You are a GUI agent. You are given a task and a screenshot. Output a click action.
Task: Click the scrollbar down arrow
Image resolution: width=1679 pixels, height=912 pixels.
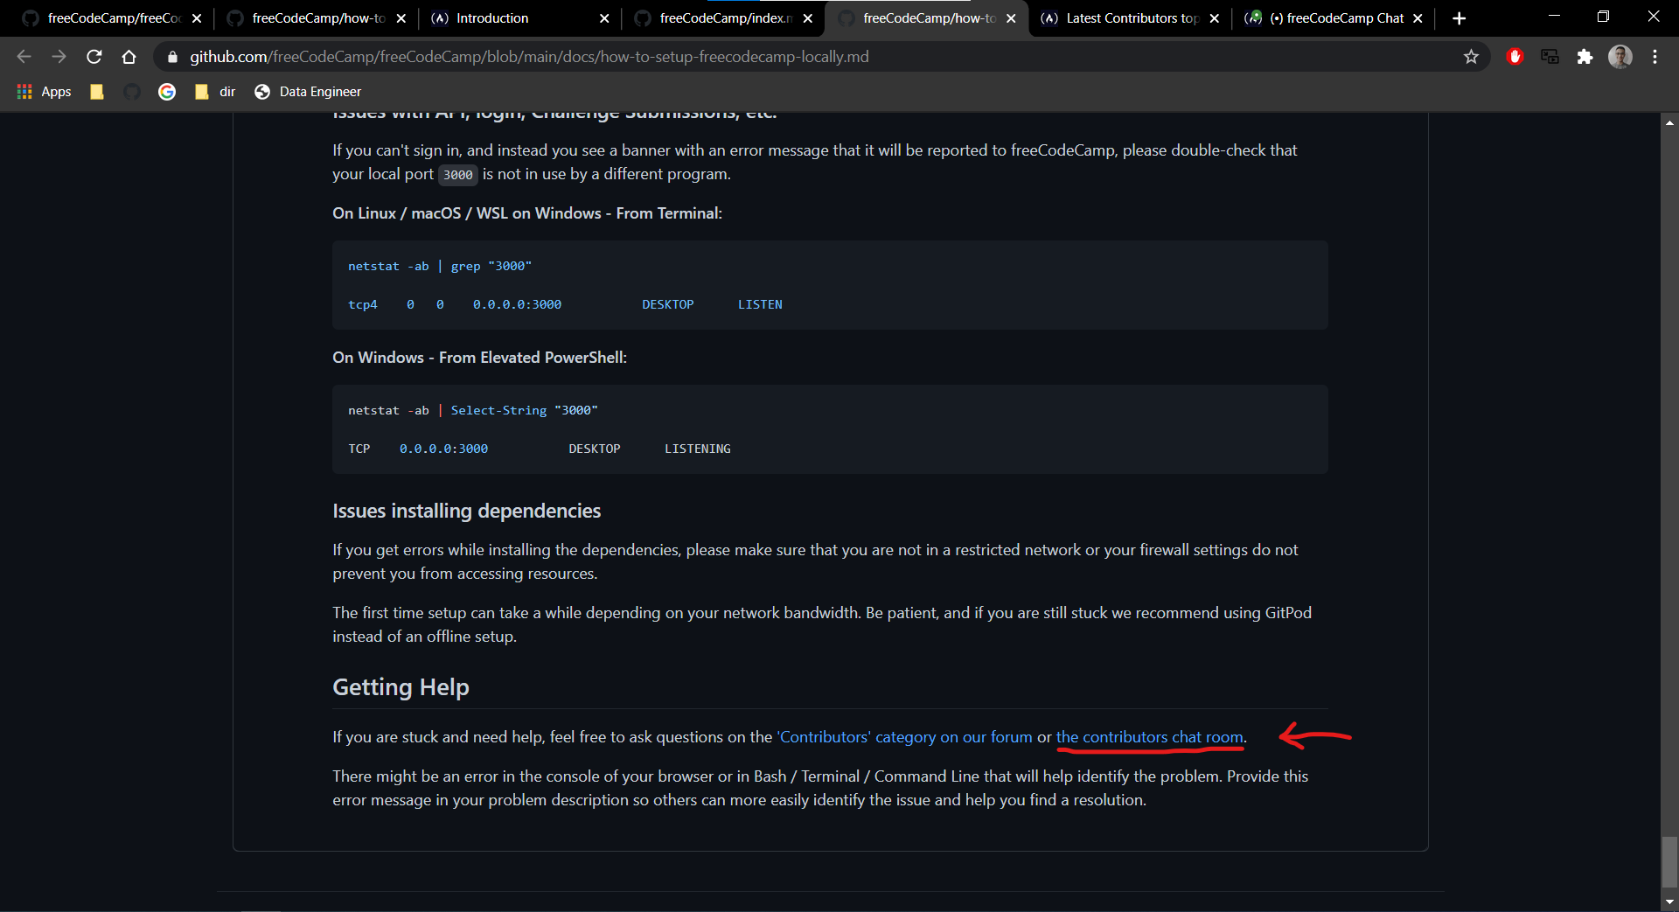coord(1669,902)
